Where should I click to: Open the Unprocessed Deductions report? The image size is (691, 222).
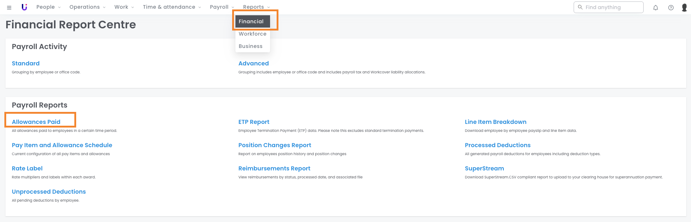coord(49,191)
